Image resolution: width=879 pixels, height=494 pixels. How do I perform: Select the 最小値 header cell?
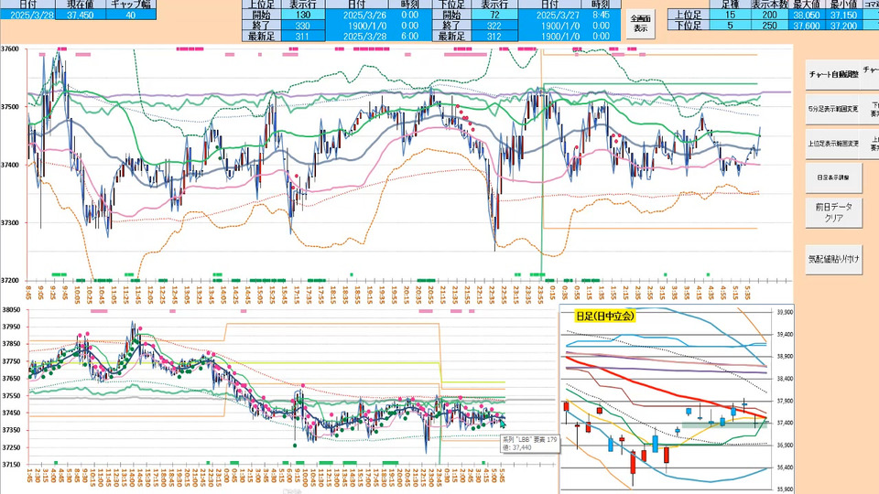point(843,5)
